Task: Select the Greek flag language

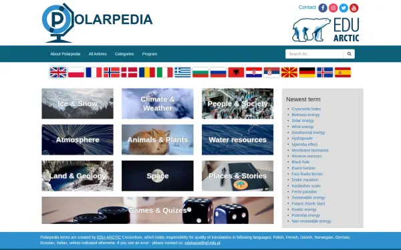Action: tap(182, 72)
